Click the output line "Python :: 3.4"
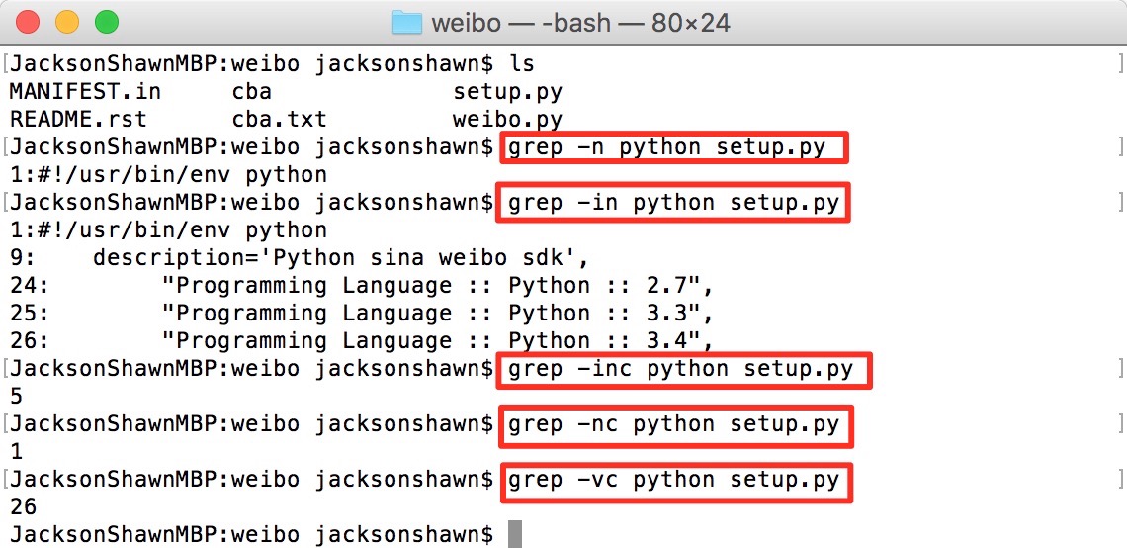The width and height of the screenshot is (1127, 548). pyautogui.click(x=361, y=340)
